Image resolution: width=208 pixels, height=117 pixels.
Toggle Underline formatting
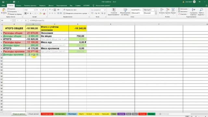point(30,13)
